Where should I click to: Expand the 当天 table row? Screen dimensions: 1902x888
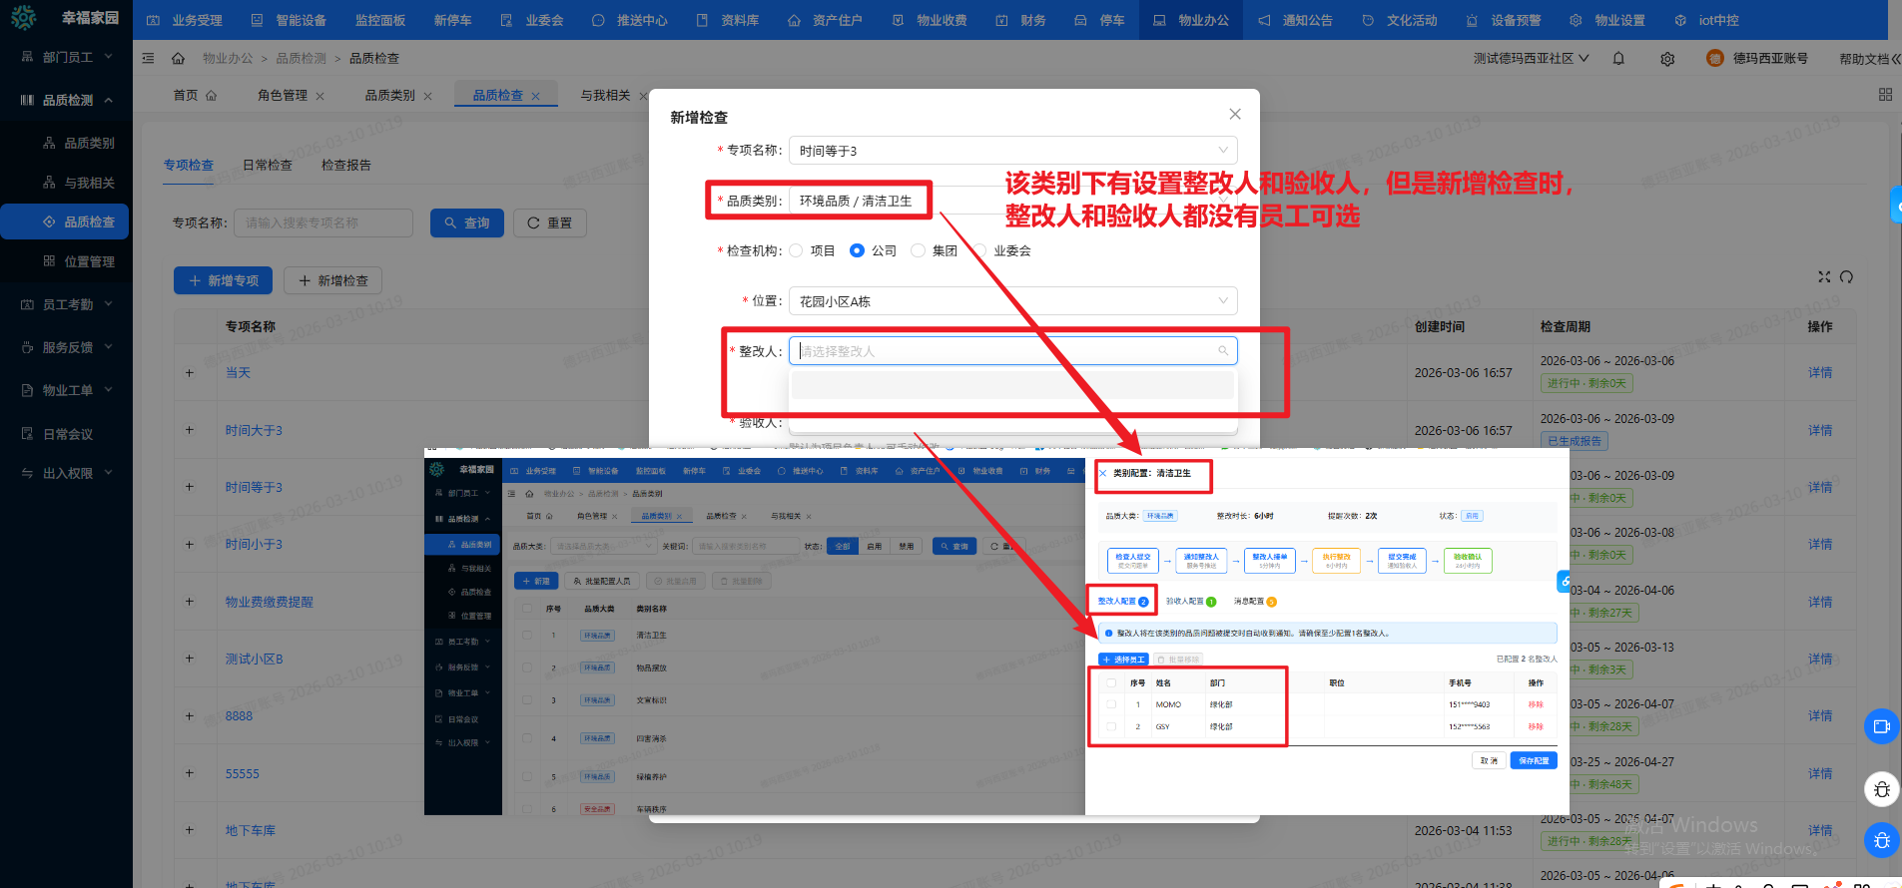(190, 373)
